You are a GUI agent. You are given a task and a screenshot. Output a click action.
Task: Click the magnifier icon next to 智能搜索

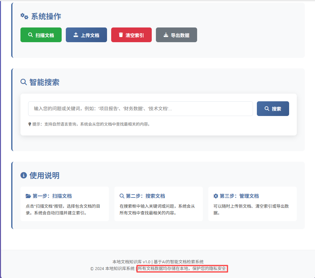pyautogui.click(x=23, y=82)
